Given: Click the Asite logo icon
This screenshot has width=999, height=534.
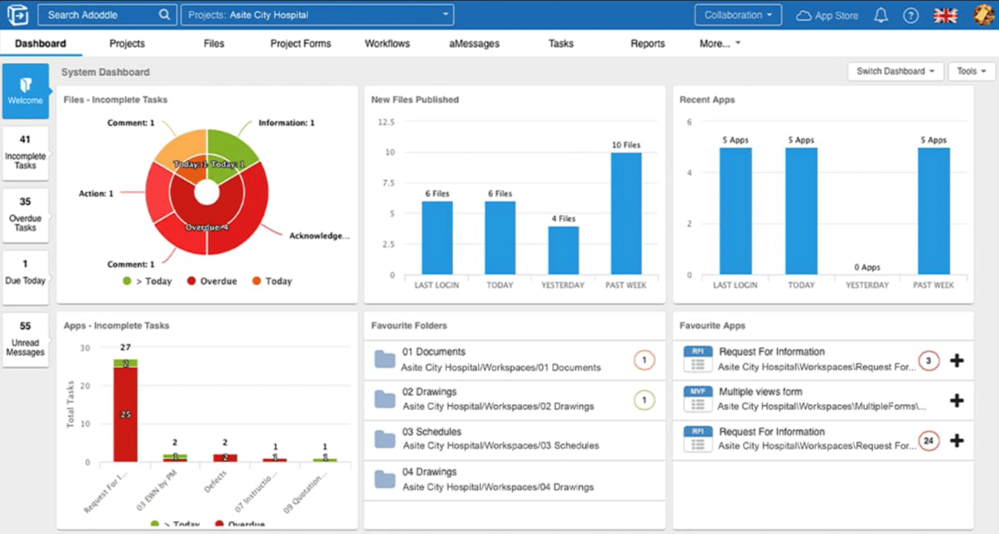Looking at the screenshot, I should (17, 15).
